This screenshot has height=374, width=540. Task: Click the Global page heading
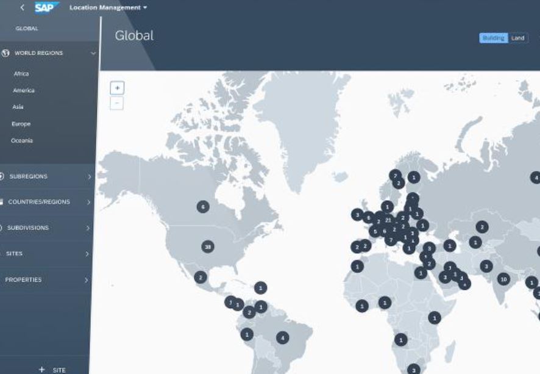pyautogui.click(x=134, y=35)
